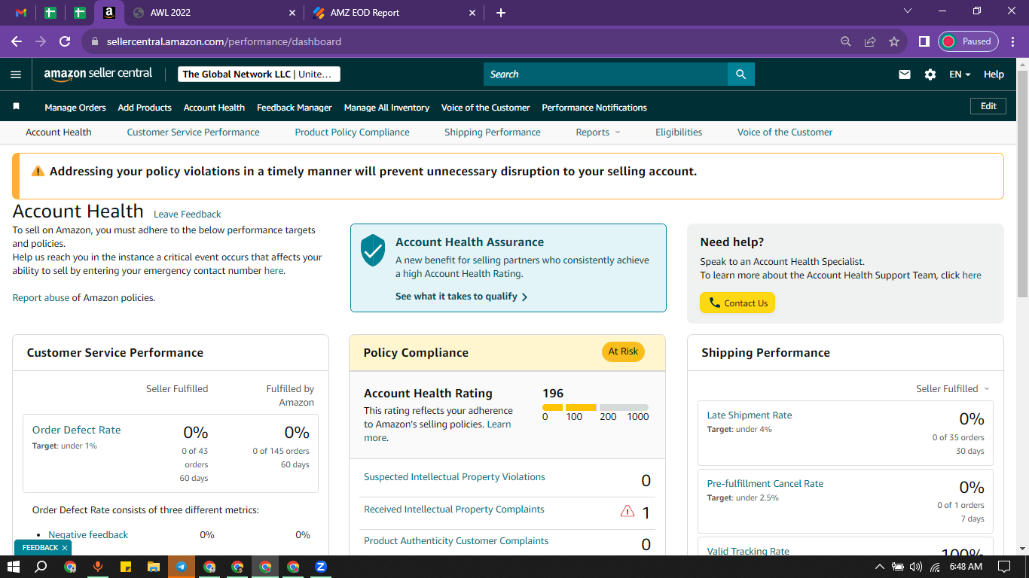Add a new browser tab
Viewport: 1029px width, 578px height.
tap(501, 13)
